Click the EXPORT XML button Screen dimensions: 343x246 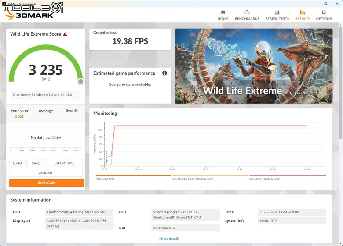pos(64,163)
